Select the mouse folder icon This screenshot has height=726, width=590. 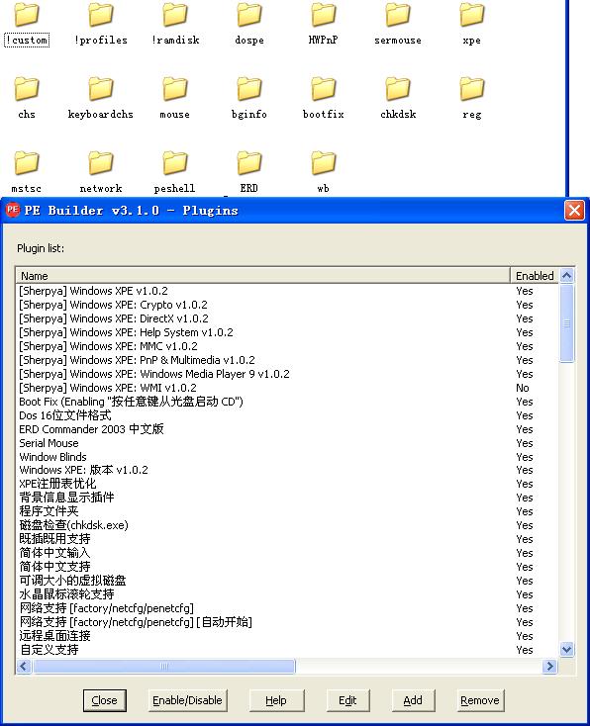click(175, 89)
